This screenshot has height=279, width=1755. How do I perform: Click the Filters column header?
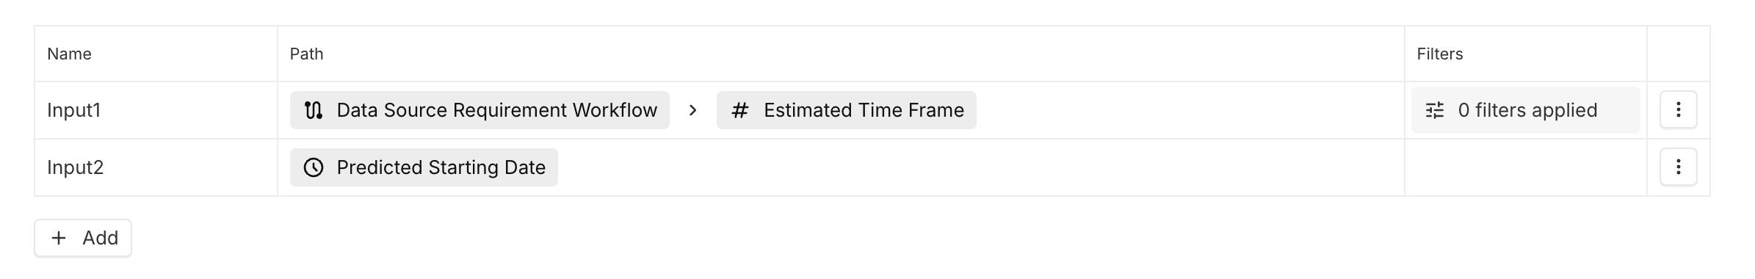pos(1439,54)
